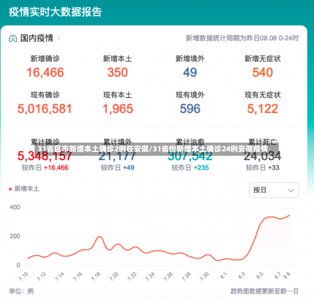The height and width of the screenshot is (299, 314).
Task: Select the 现有确诊 value 5,016,581
Action: (x=45, y=109)
